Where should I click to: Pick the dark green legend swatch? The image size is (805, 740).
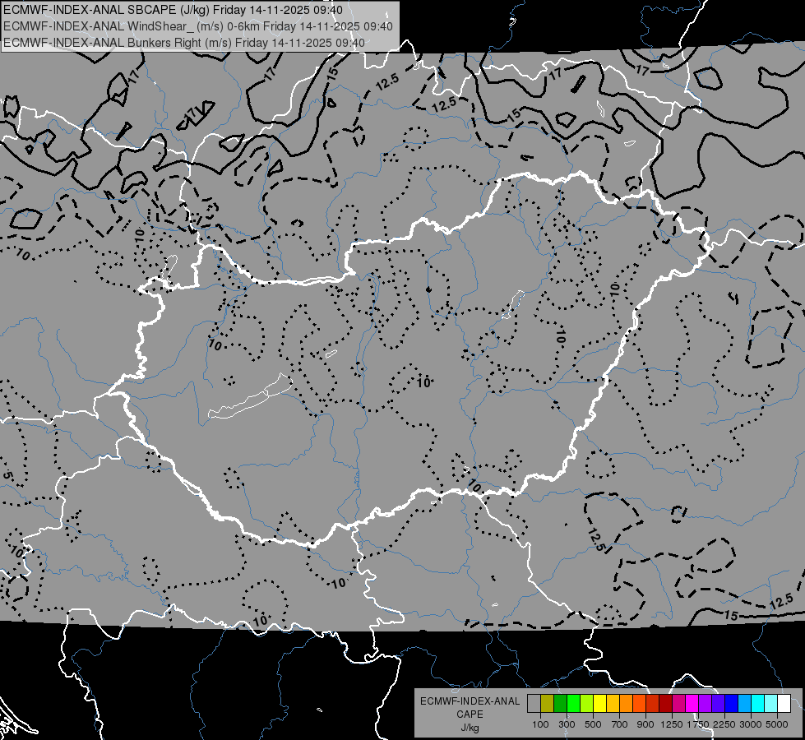point(561,703)
